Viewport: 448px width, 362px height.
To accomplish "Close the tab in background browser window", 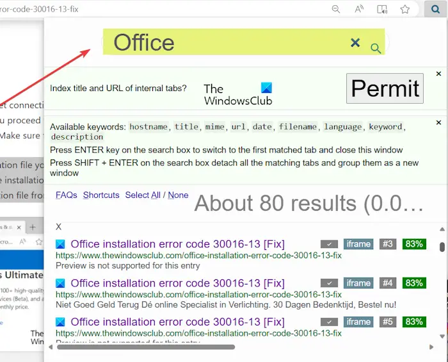I will (x=19, y=227).
